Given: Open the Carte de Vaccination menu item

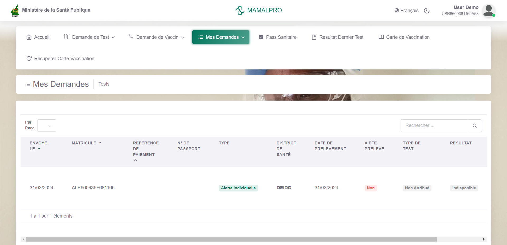Looking at the screenshot, I should tap(404, 37).
